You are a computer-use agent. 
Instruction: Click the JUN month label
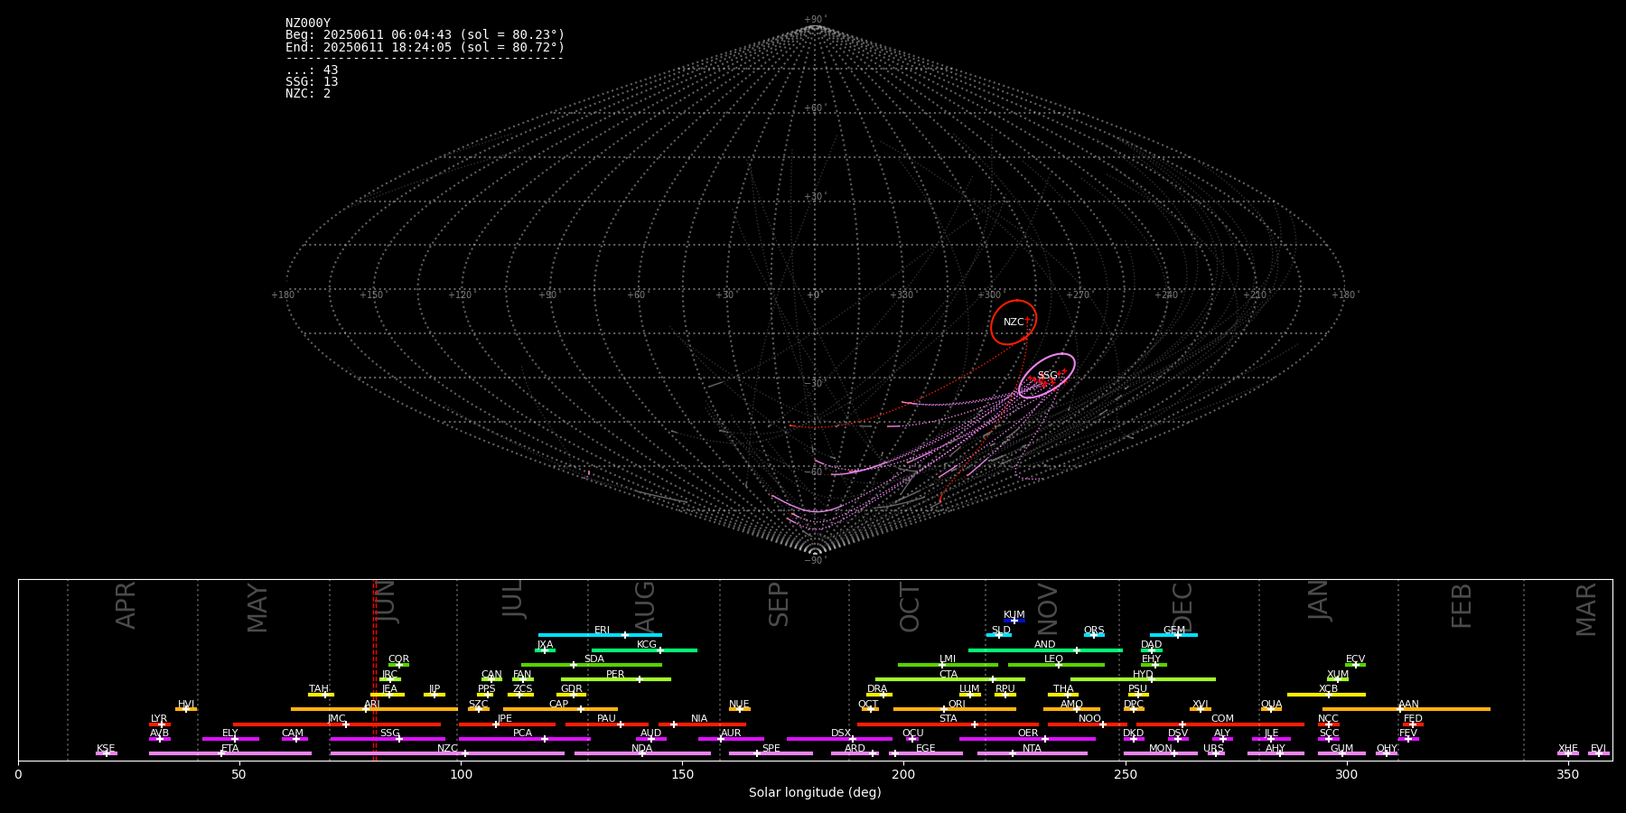pyautogui.click(x=386, y=602)
